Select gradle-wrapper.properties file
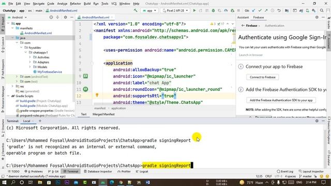Screen dimensions: 331x186 [45, 111]
